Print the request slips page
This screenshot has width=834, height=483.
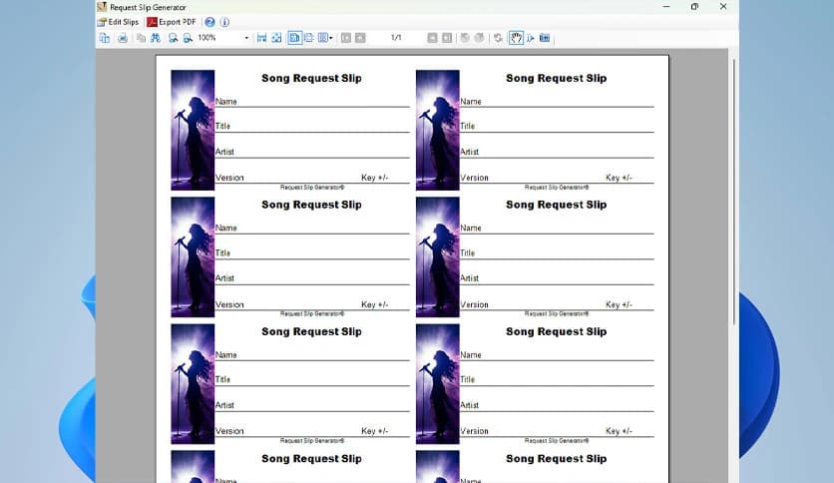(123, 38)
